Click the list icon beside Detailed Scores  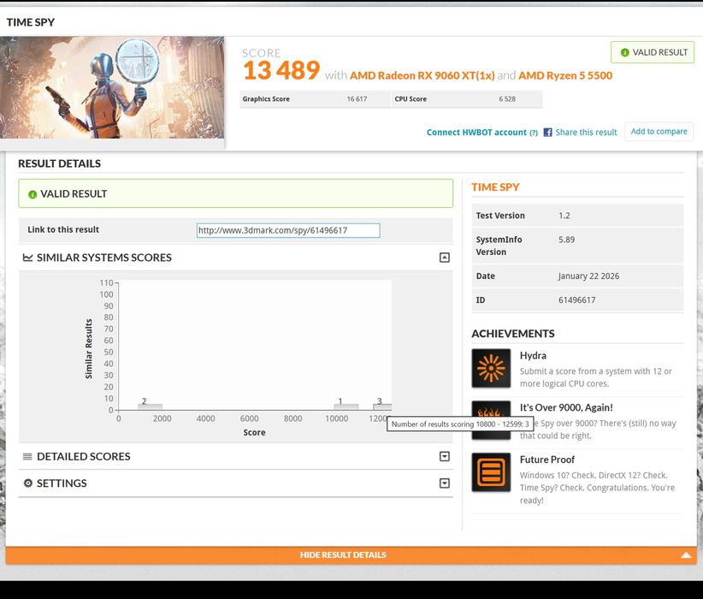pos(27,456)
